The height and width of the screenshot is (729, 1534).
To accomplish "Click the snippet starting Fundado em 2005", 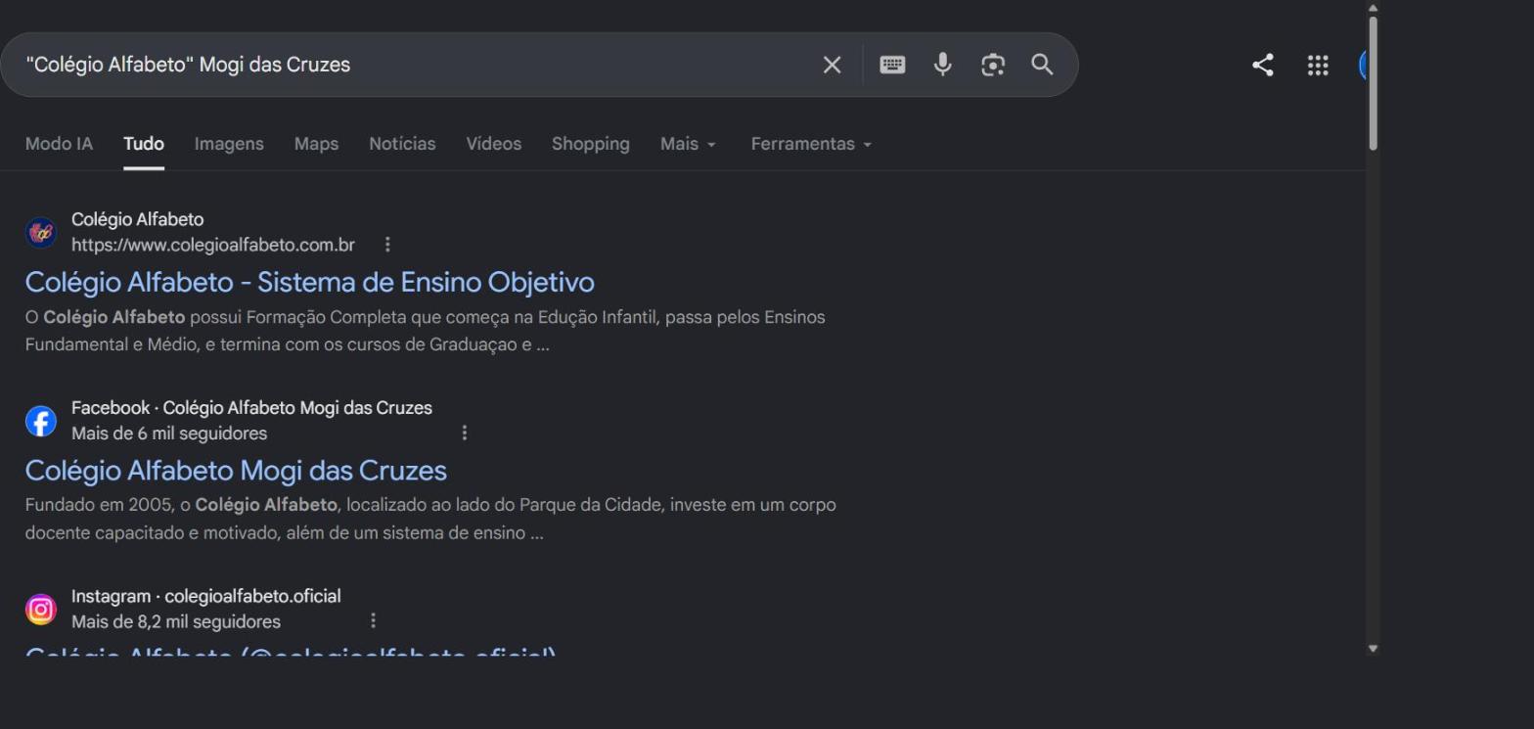I will click(x=430, y=519).
